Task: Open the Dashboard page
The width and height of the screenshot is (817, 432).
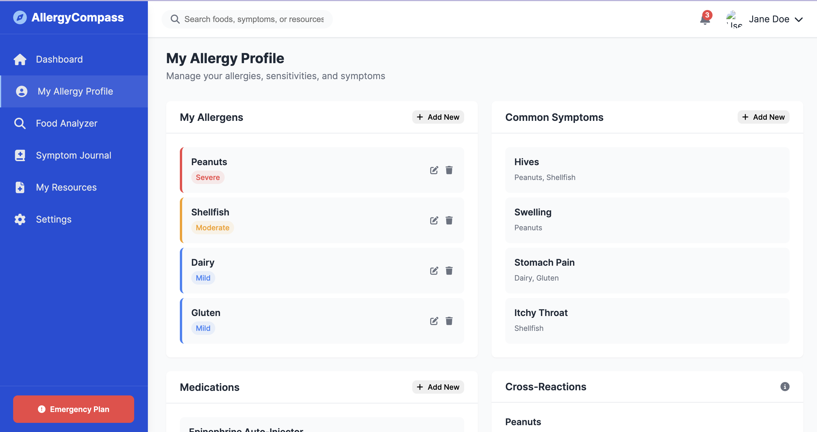Action: 59,59
